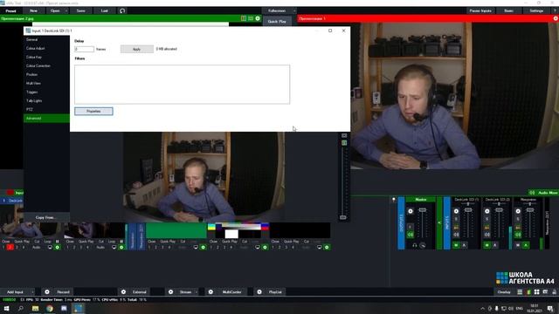The width and height of the screenshot is (559, 314).
Task: Click the list view icon beside Overlay
Action: point(520,292)
